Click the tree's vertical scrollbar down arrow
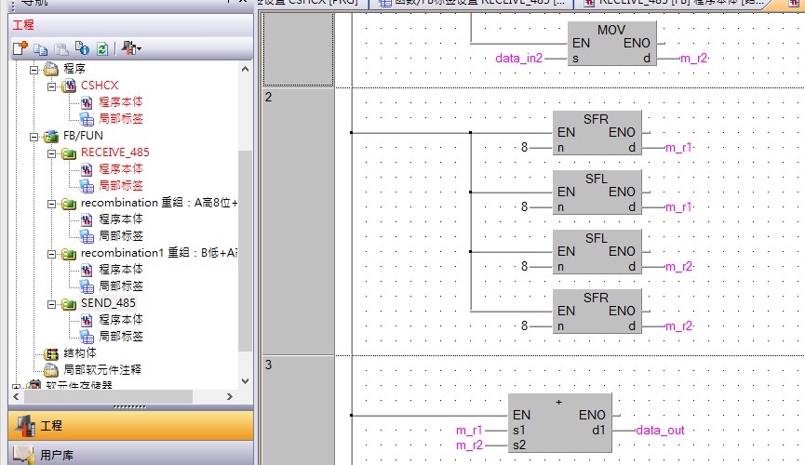 click(246, 380)
